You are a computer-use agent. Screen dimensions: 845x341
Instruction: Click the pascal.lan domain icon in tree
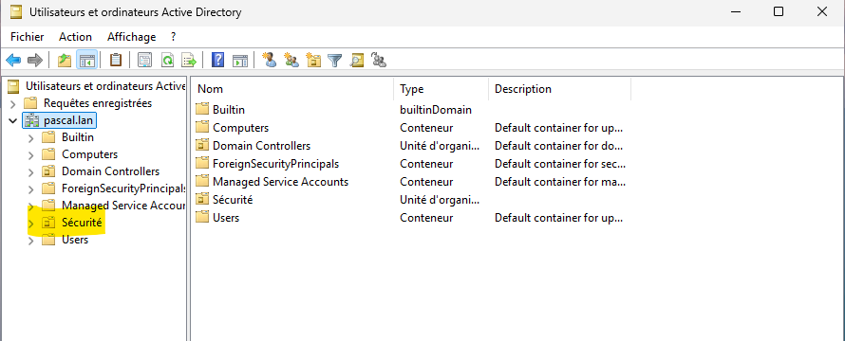(x=31, y=120)
